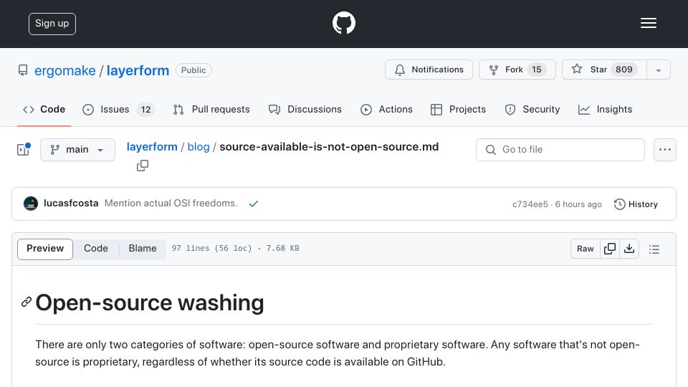
Task: Click the GitHub Octocat logo
Action: 343,23
